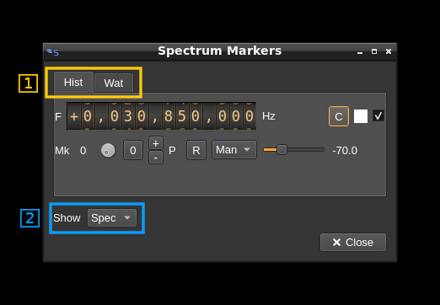Close the window using title bar X

click(389, 51)
